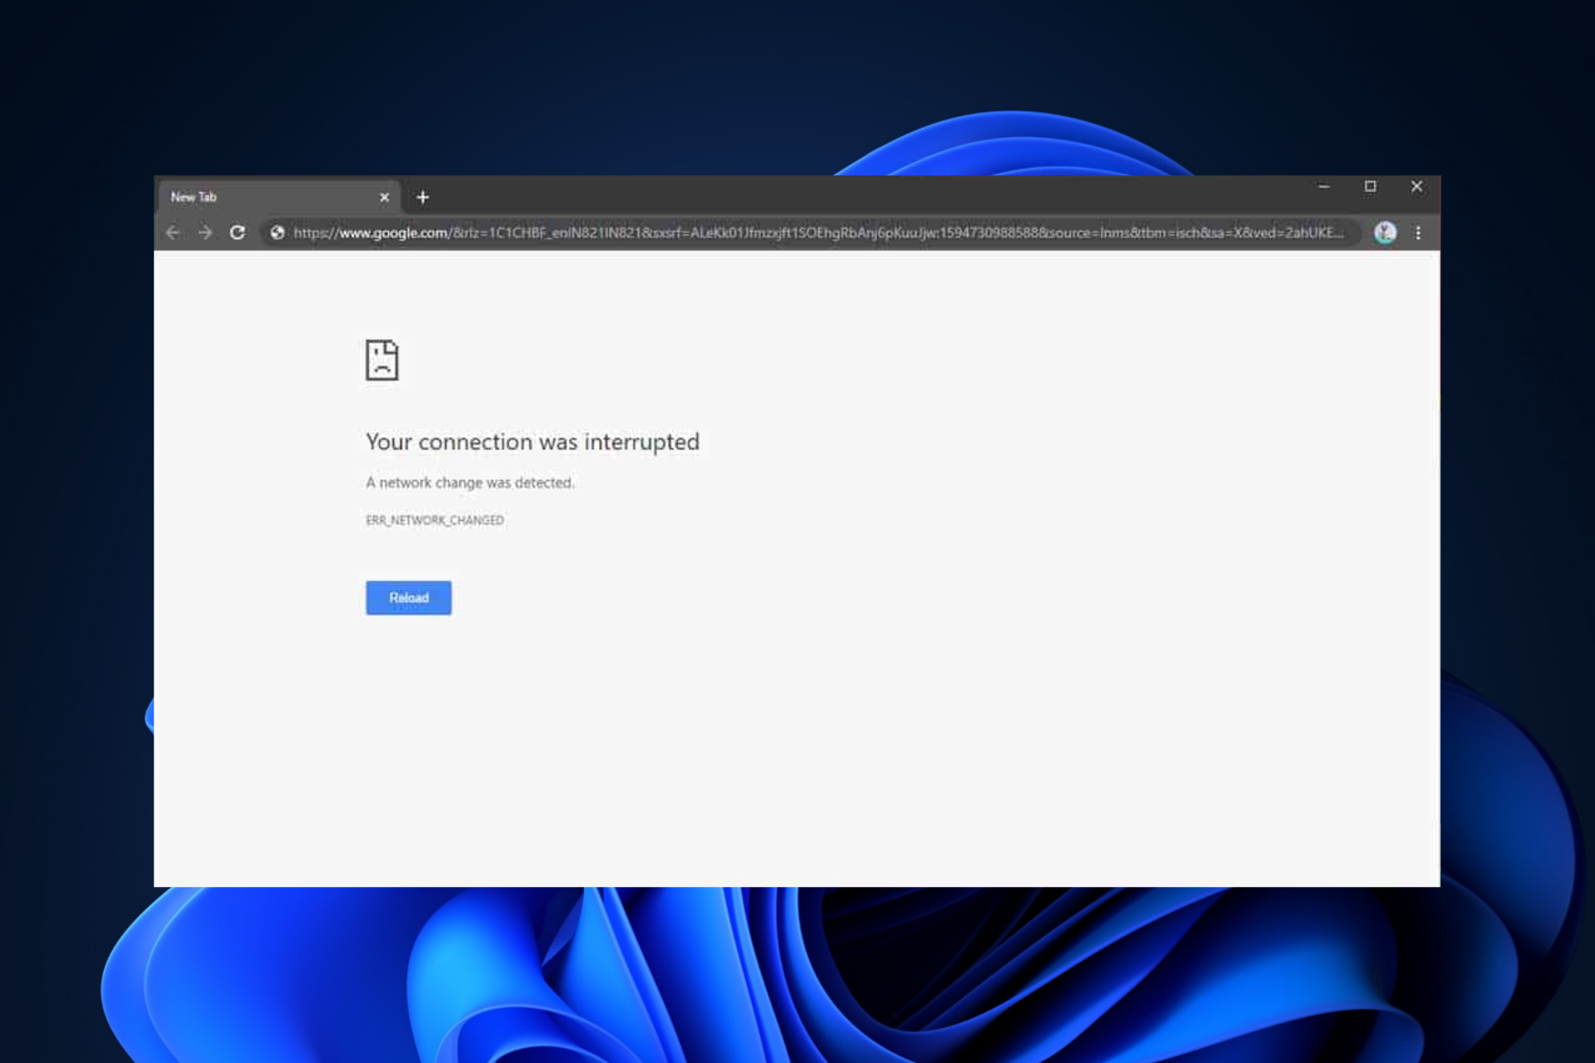Screen dimensions: 1595x1063
Task: Select the New Tab tab
Action: [x=279, y=197]
